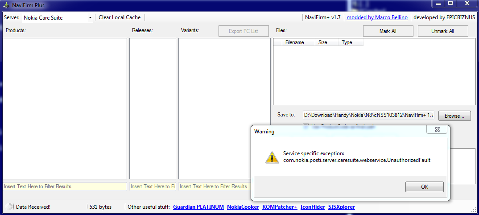Click 'developed by EPICBIZNUS' label

[x=444, y=17]
